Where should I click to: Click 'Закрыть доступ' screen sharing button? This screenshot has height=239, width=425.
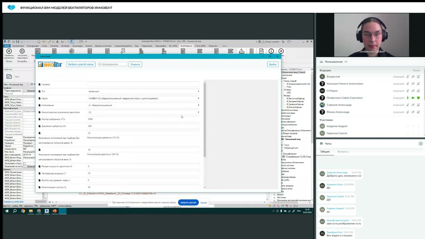pos(188,202)
